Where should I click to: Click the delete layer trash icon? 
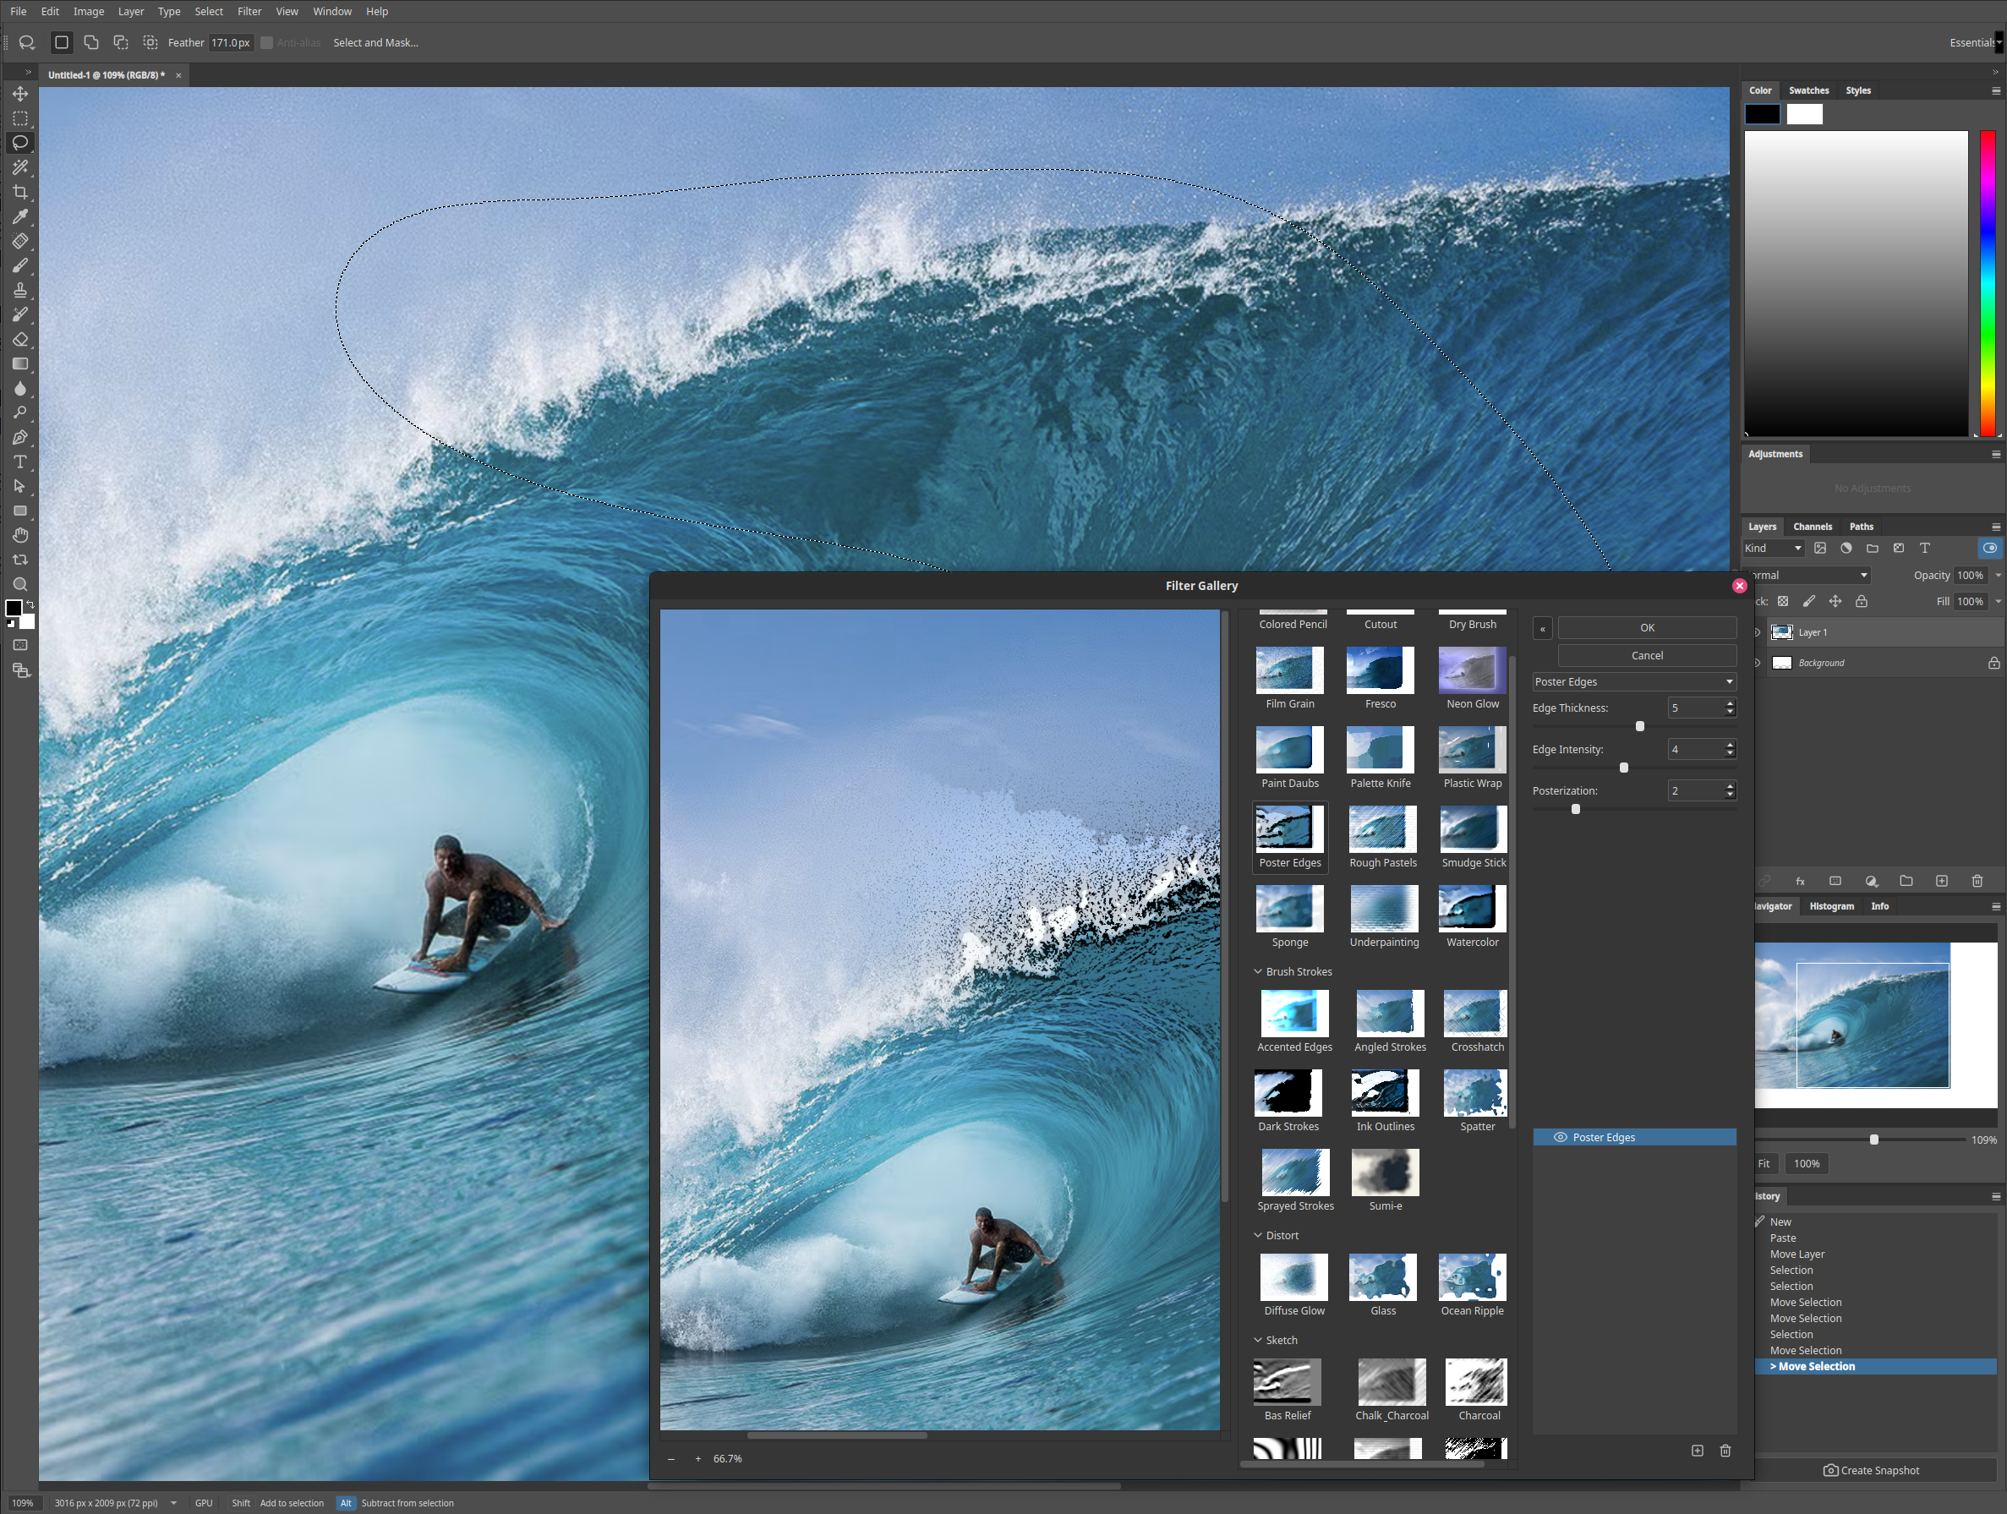tap(1977, 881)
